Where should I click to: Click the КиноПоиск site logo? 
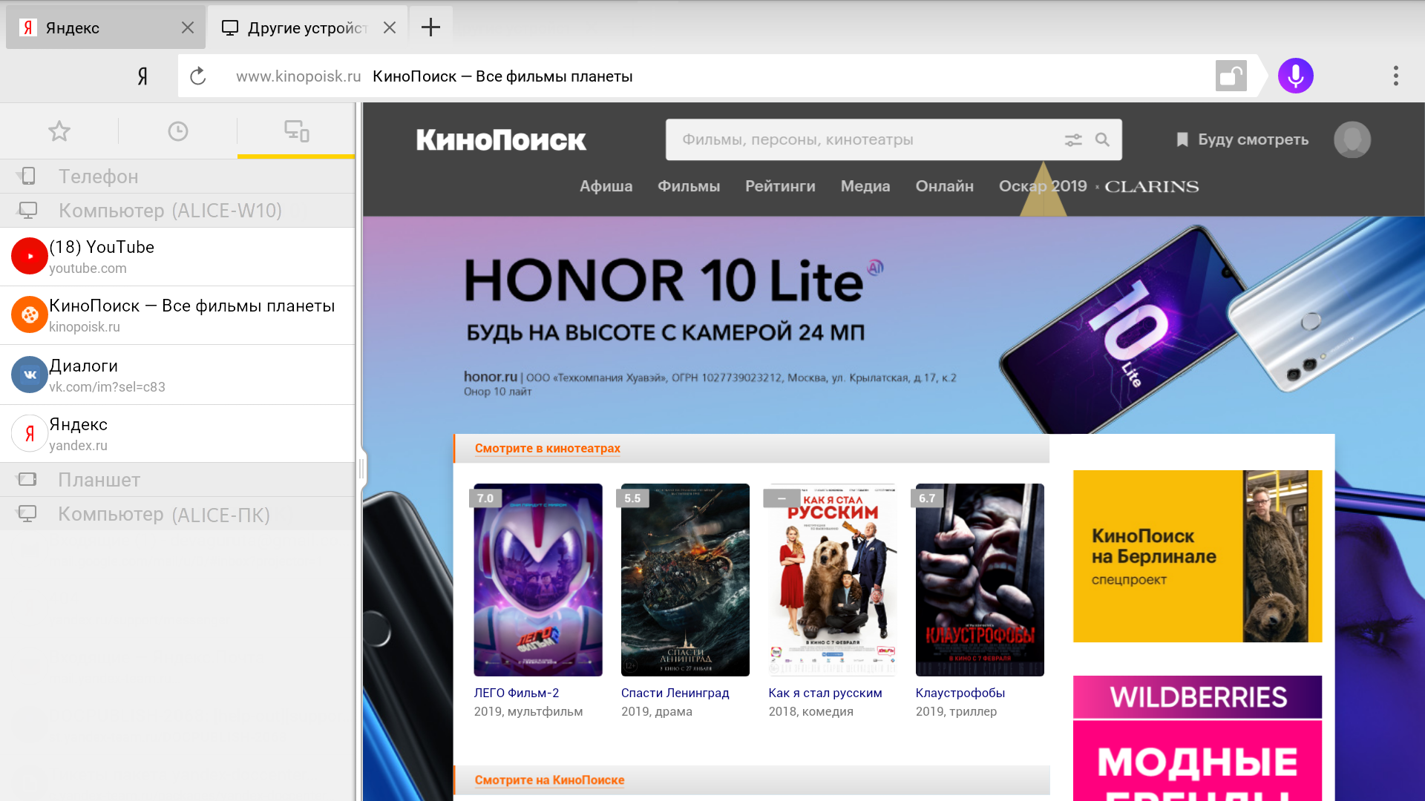click(501, 139)
